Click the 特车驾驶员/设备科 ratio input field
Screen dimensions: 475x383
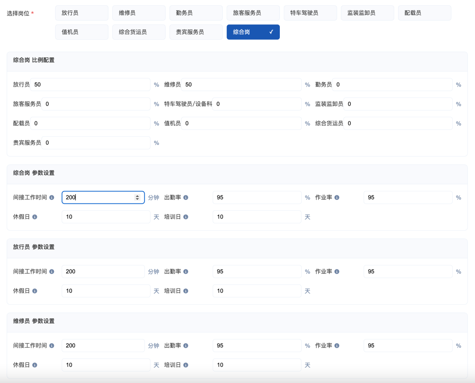257,104
